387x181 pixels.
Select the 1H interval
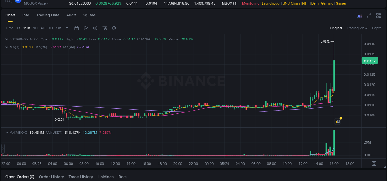coord(36,28)
